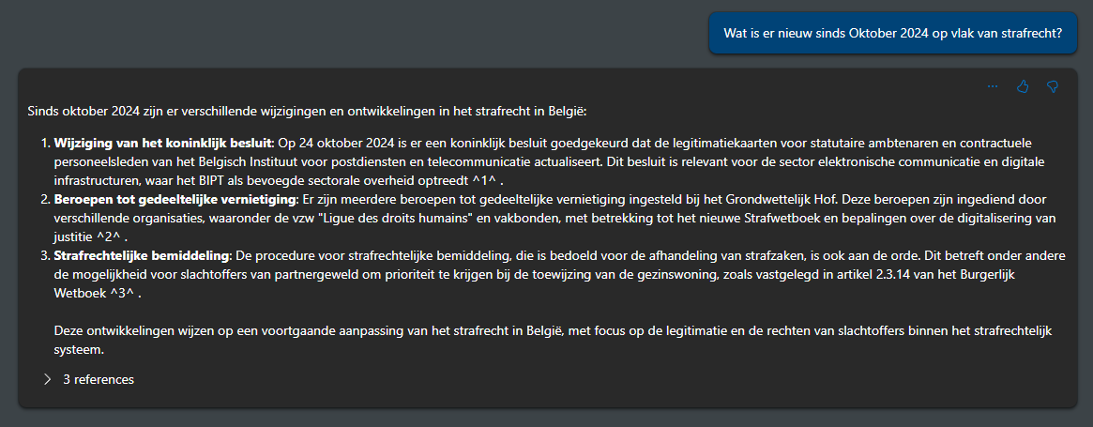Click the user question bubble about strafrecht
This screenshot has height=427, width=1093.
(892, 33)
